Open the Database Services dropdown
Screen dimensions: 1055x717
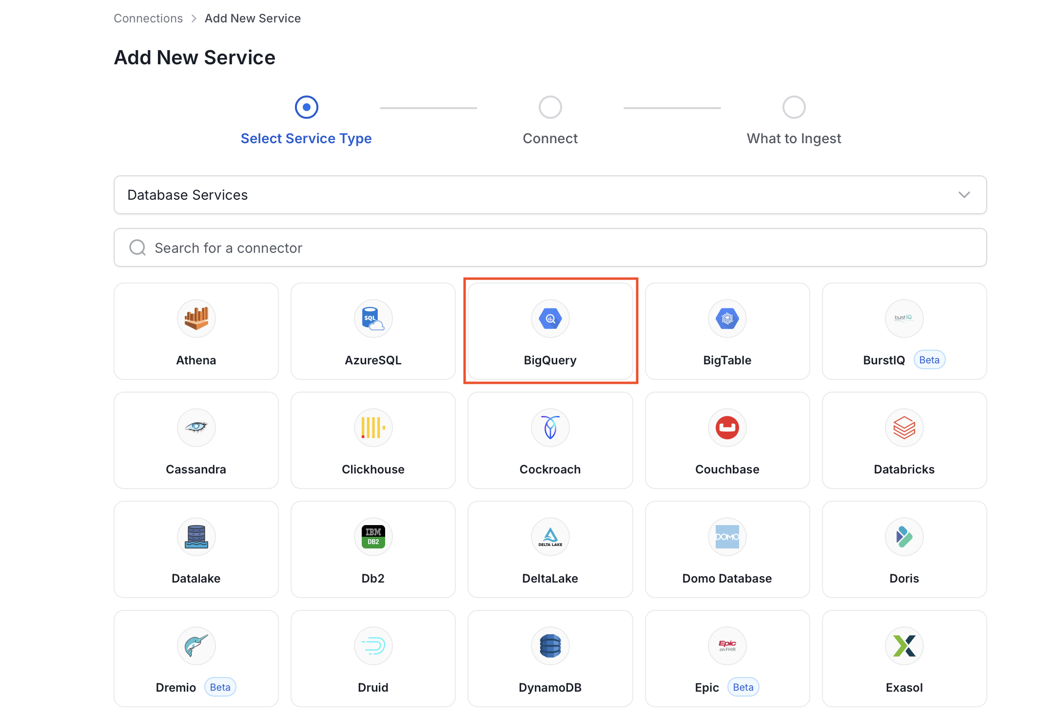(x=550, y=195)
